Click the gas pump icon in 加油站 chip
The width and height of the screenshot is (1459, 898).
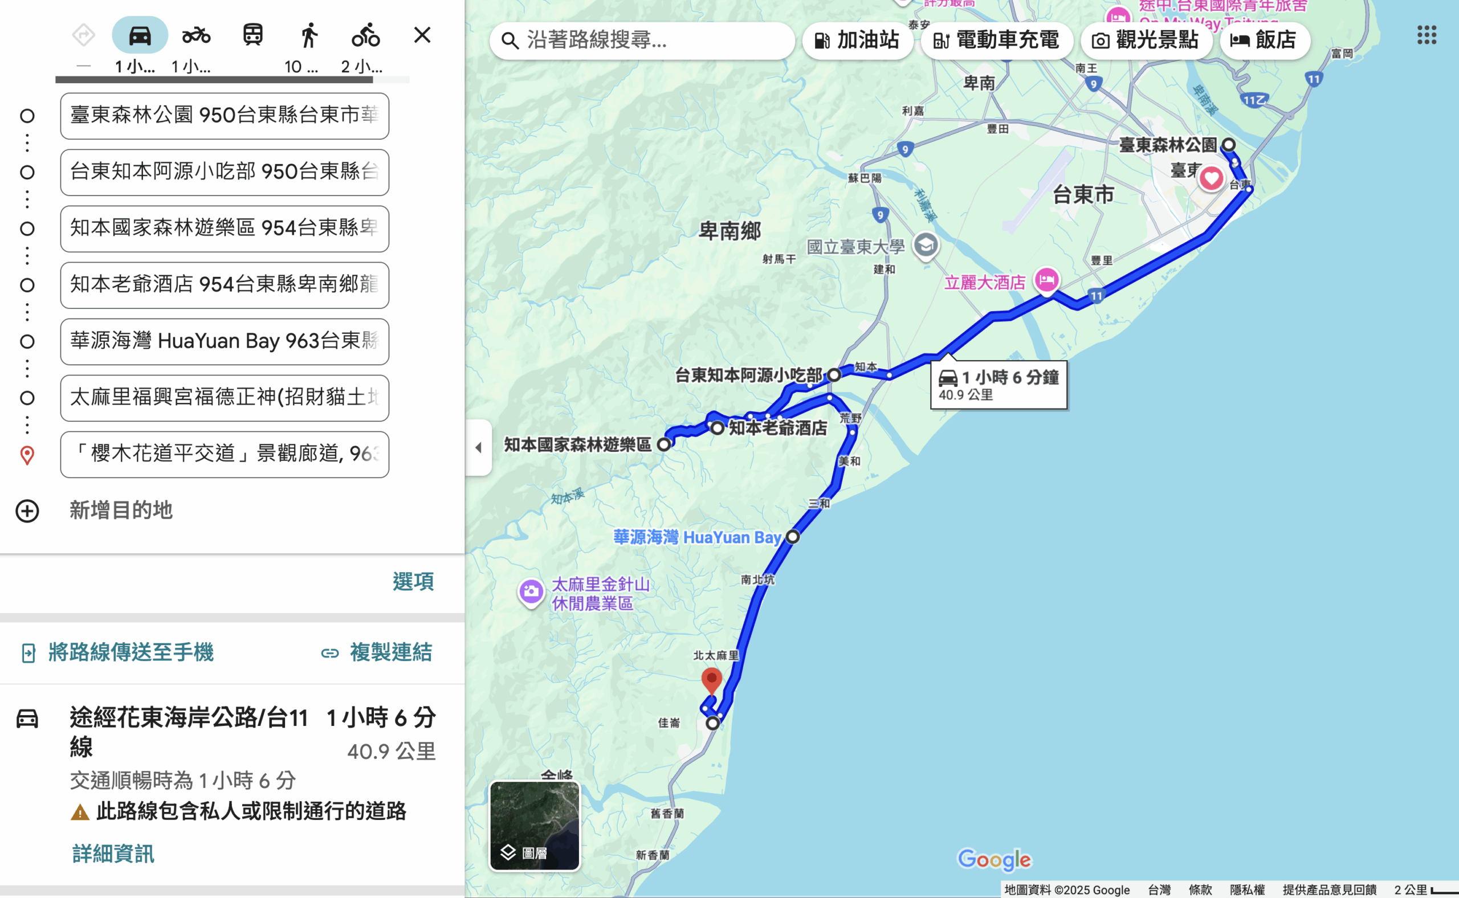pyautogui.click(x=822, y=40)
